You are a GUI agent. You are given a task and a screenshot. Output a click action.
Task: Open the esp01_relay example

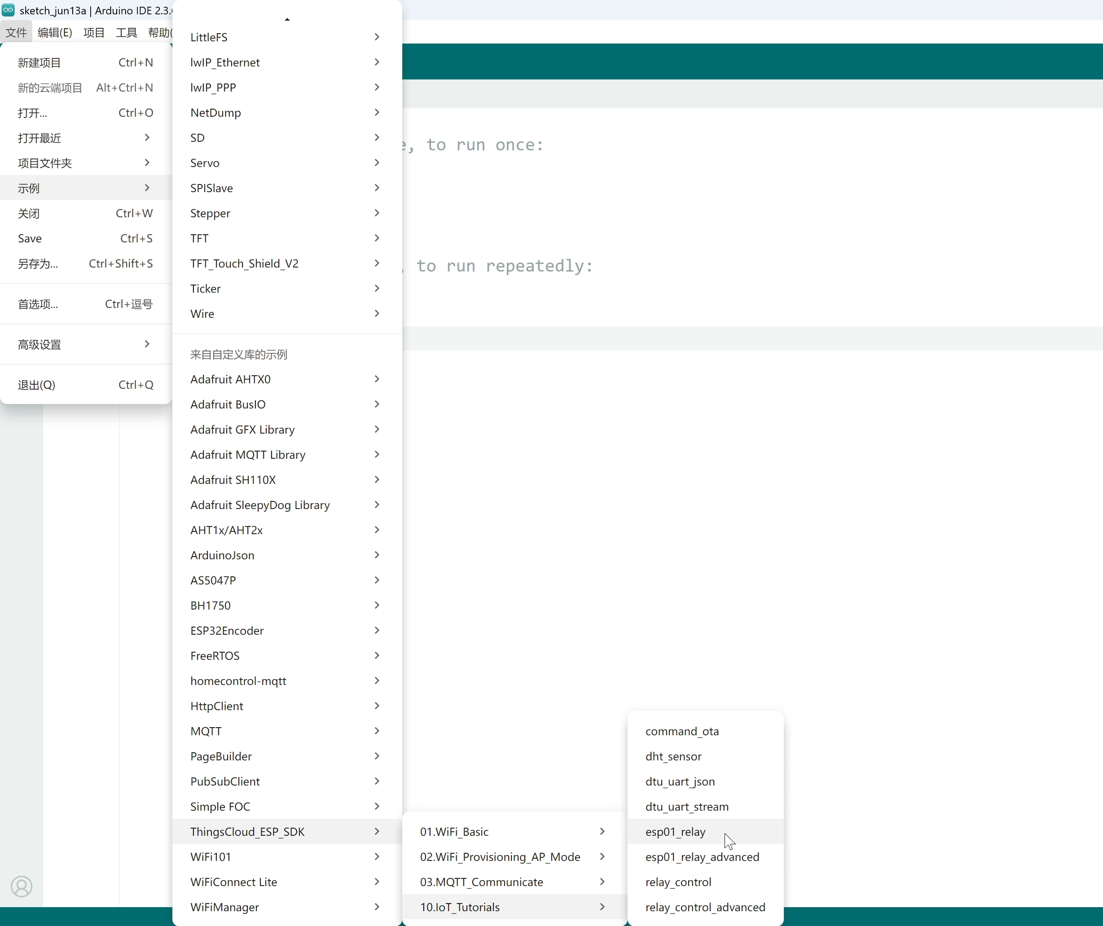(x=705, y=832)
